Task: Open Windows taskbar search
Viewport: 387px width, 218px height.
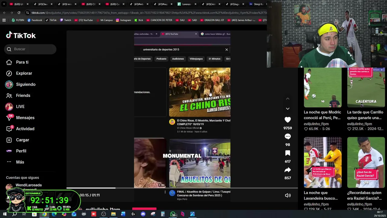Action: (15, 214)
